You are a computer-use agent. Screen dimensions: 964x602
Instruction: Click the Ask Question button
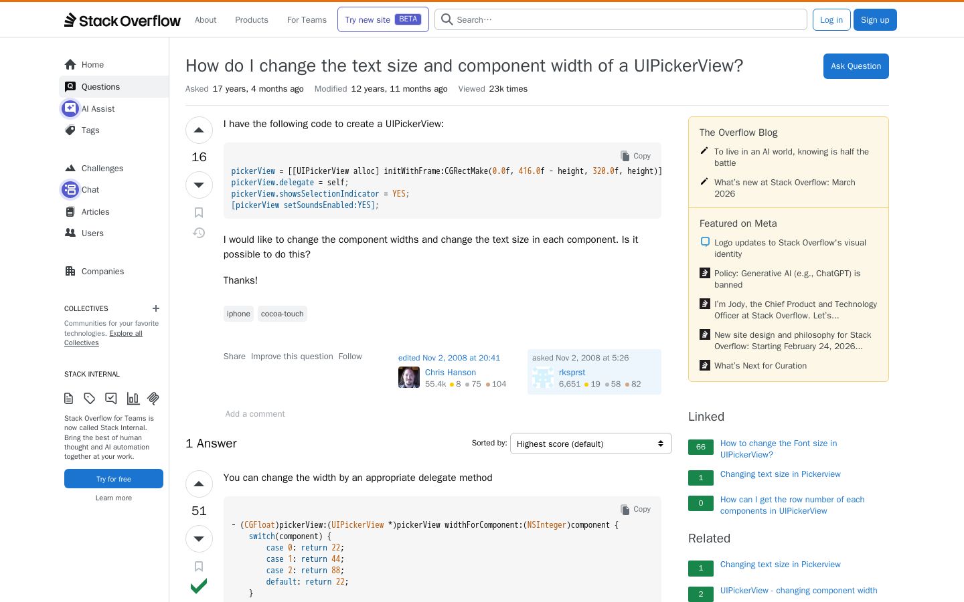click(856, 66)
